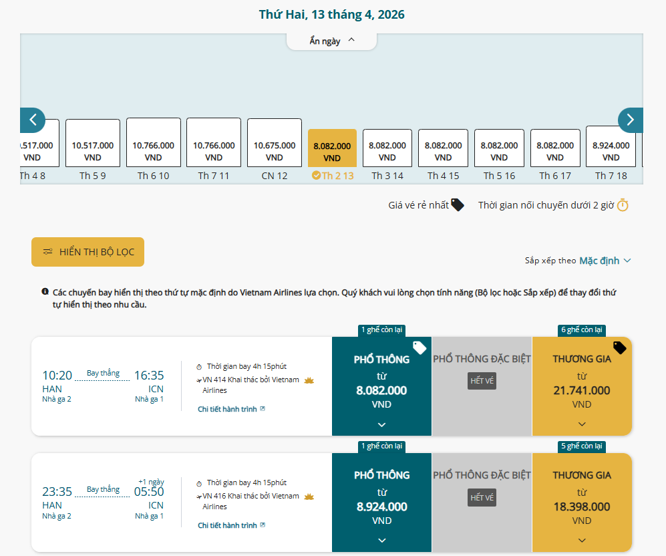This screenshot has height=556, width=666.
Task: Expand Phổ Thông fare at 8.082.000 VND
Action: (381, 424)
